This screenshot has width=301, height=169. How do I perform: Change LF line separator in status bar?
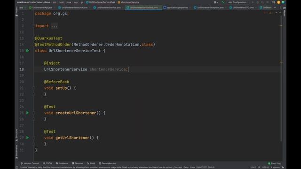pos(259,167)
